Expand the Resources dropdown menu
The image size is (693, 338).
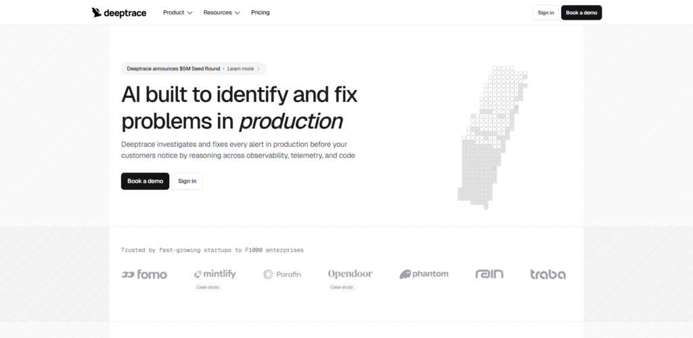[x=221, y=12]
